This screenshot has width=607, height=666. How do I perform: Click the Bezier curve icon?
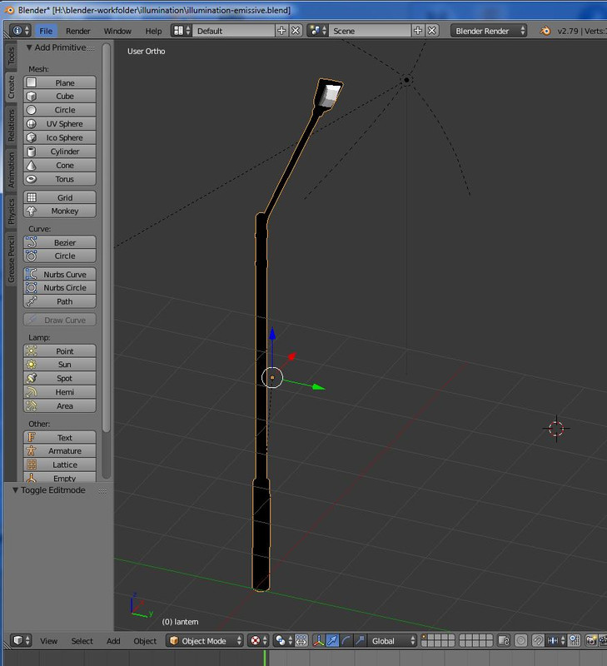point(32,242)
